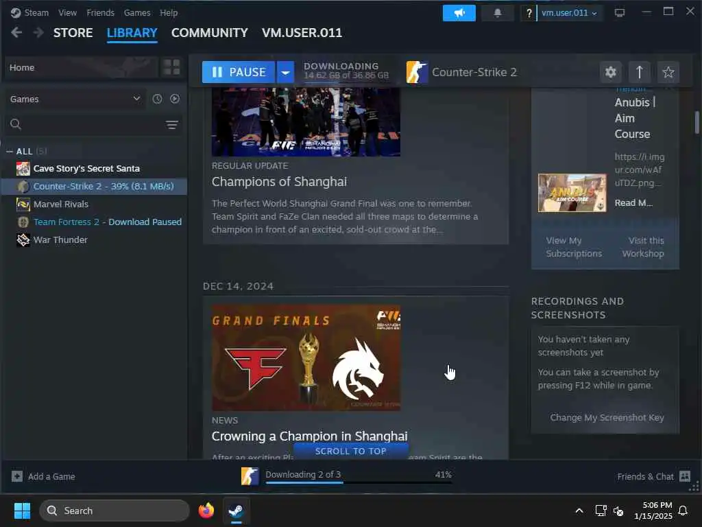The image size is (702, 527).
Task: Go forward with the right arrow
Action: point(38,32)
